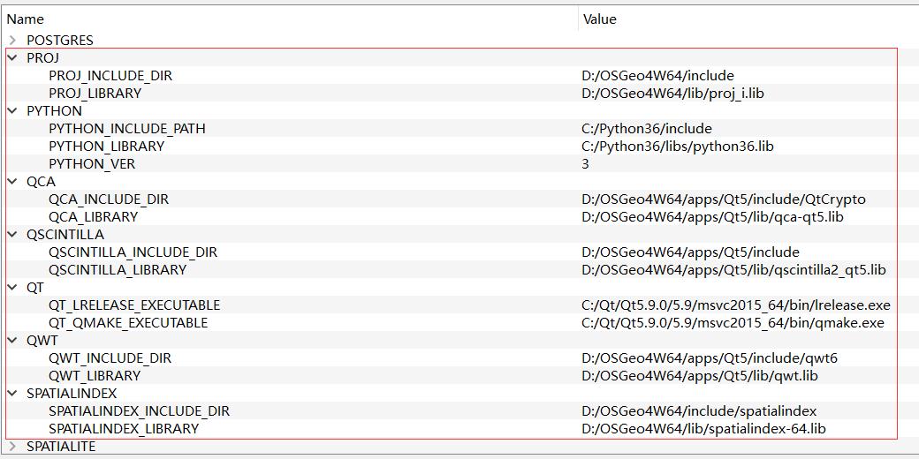This screenshot has width=919, height=459.
Task: Select the QWT group label
Action: [x=42, y=340]
